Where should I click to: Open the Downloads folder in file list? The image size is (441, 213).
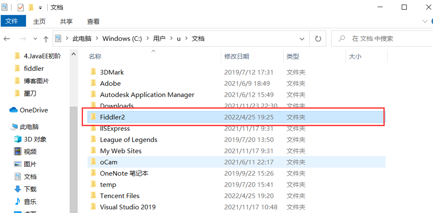coord(117,106)
